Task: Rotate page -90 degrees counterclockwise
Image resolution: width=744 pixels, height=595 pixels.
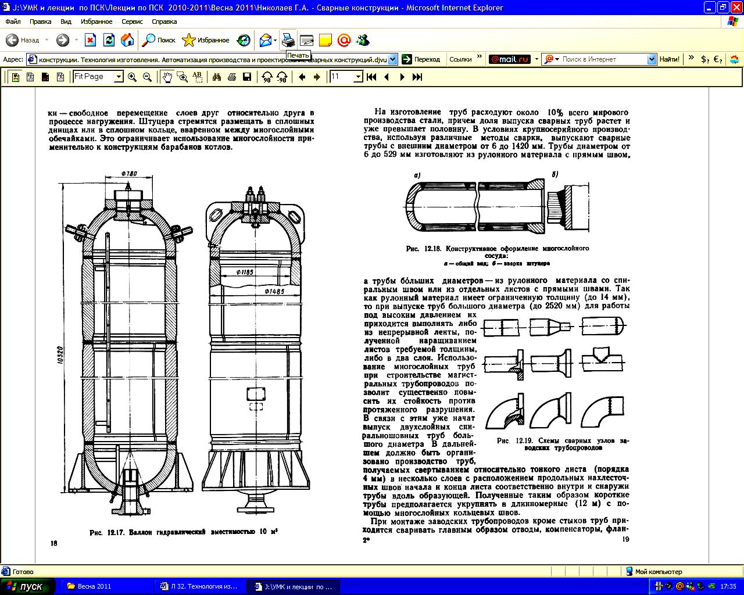Action: coord(282,77)
